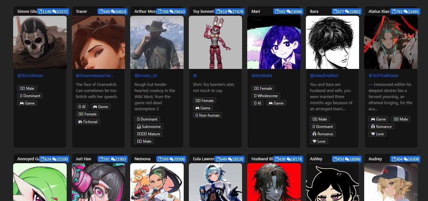Open Simon Ghost character portrait
The height and width of the screenshot is (201, 428).
pyautogui.click(x=40, y=42)
